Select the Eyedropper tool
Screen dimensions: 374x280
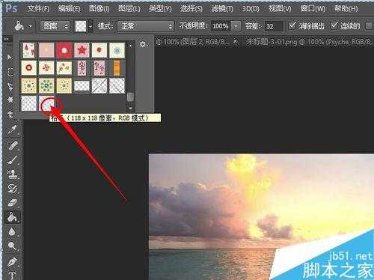pos(12,130)
